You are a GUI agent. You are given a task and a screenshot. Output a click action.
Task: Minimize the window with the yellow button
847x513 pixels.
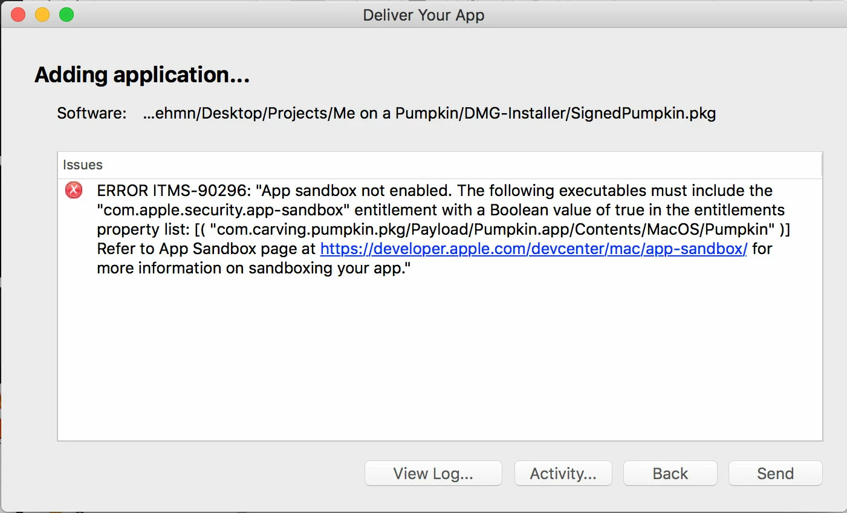(42, 15)
